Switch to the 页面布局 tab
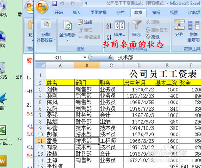Viewport: 201px width, 168px height. [x=98, y=13]
